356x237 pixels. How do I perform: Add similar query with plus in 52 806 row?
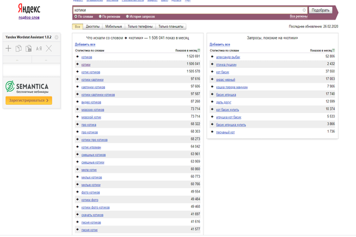click(x=212, y=57)
